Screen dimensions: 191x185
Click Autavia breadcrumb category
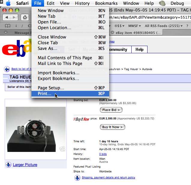(147, 69)
